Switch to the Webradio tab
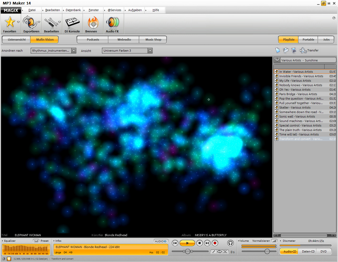 [124, 40]
